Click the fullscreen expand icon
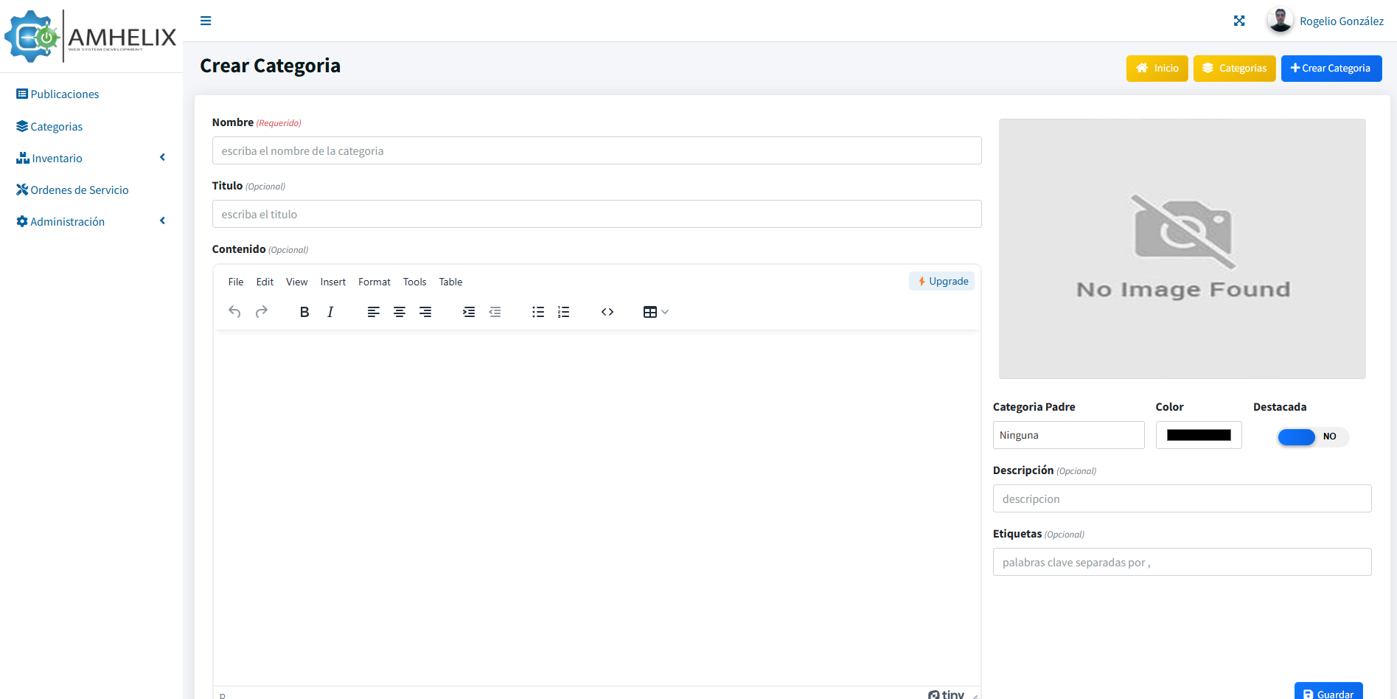Image resolution: width=1397 pixels, height=699 pixels. pyautogui.click(x=1239, y=21)
